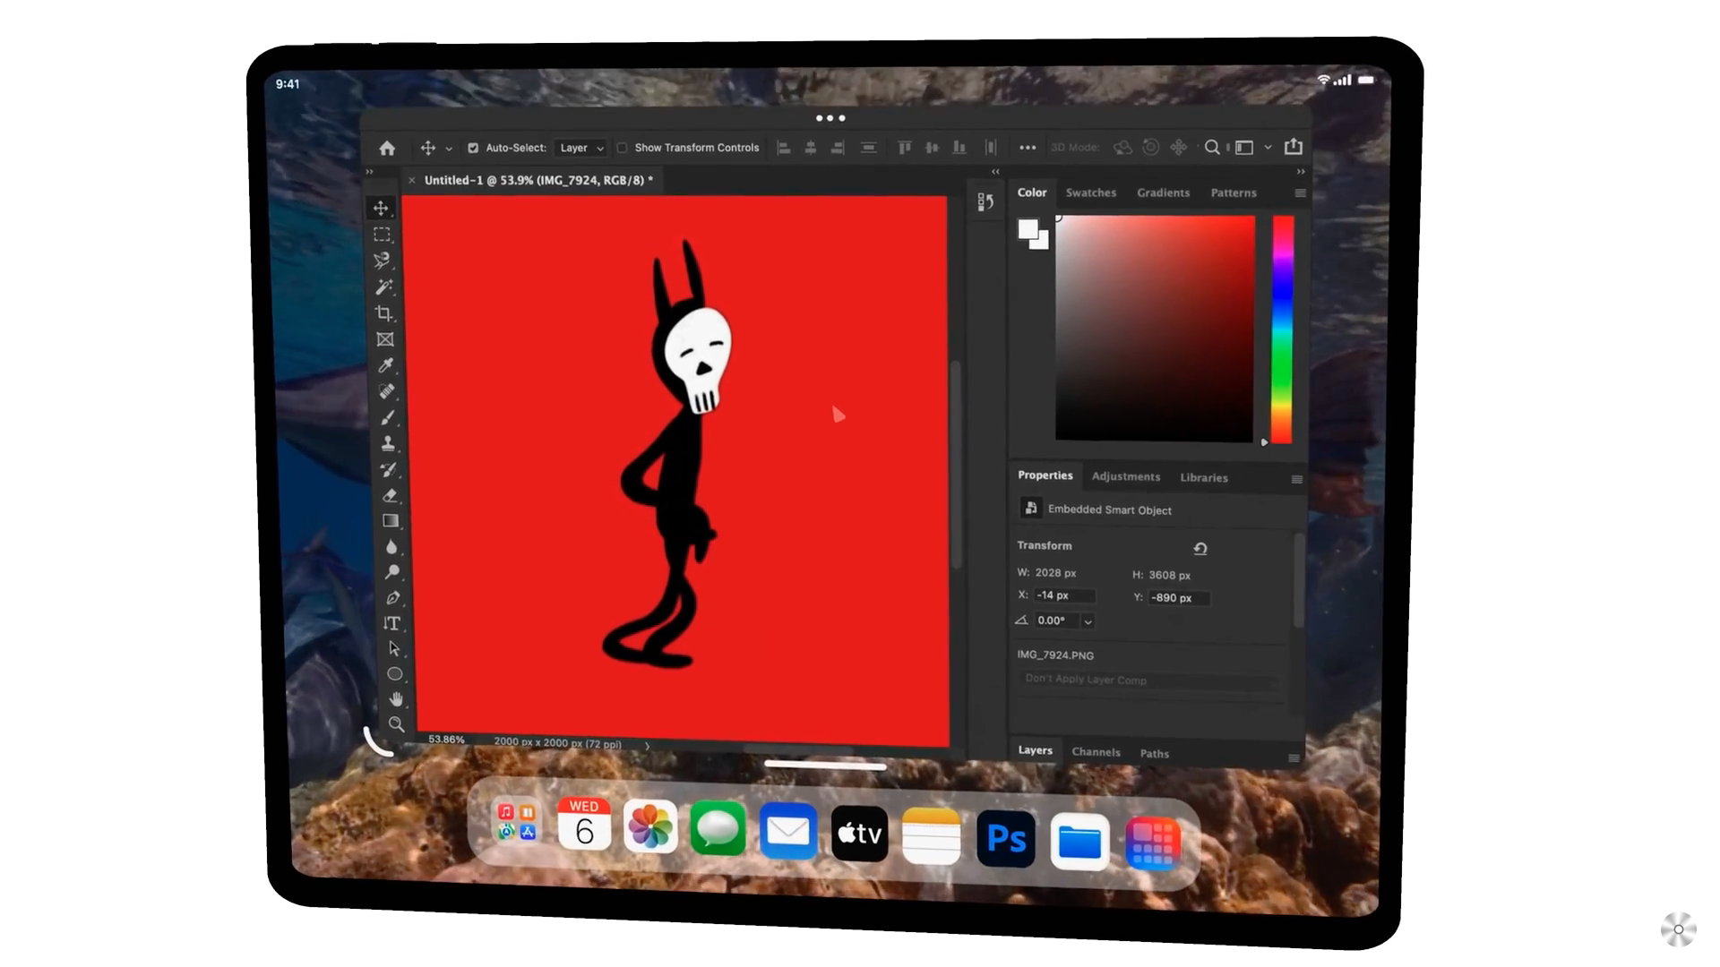
Task: Open the Share/Export icon in the options bar
Action: point(1293,147)
